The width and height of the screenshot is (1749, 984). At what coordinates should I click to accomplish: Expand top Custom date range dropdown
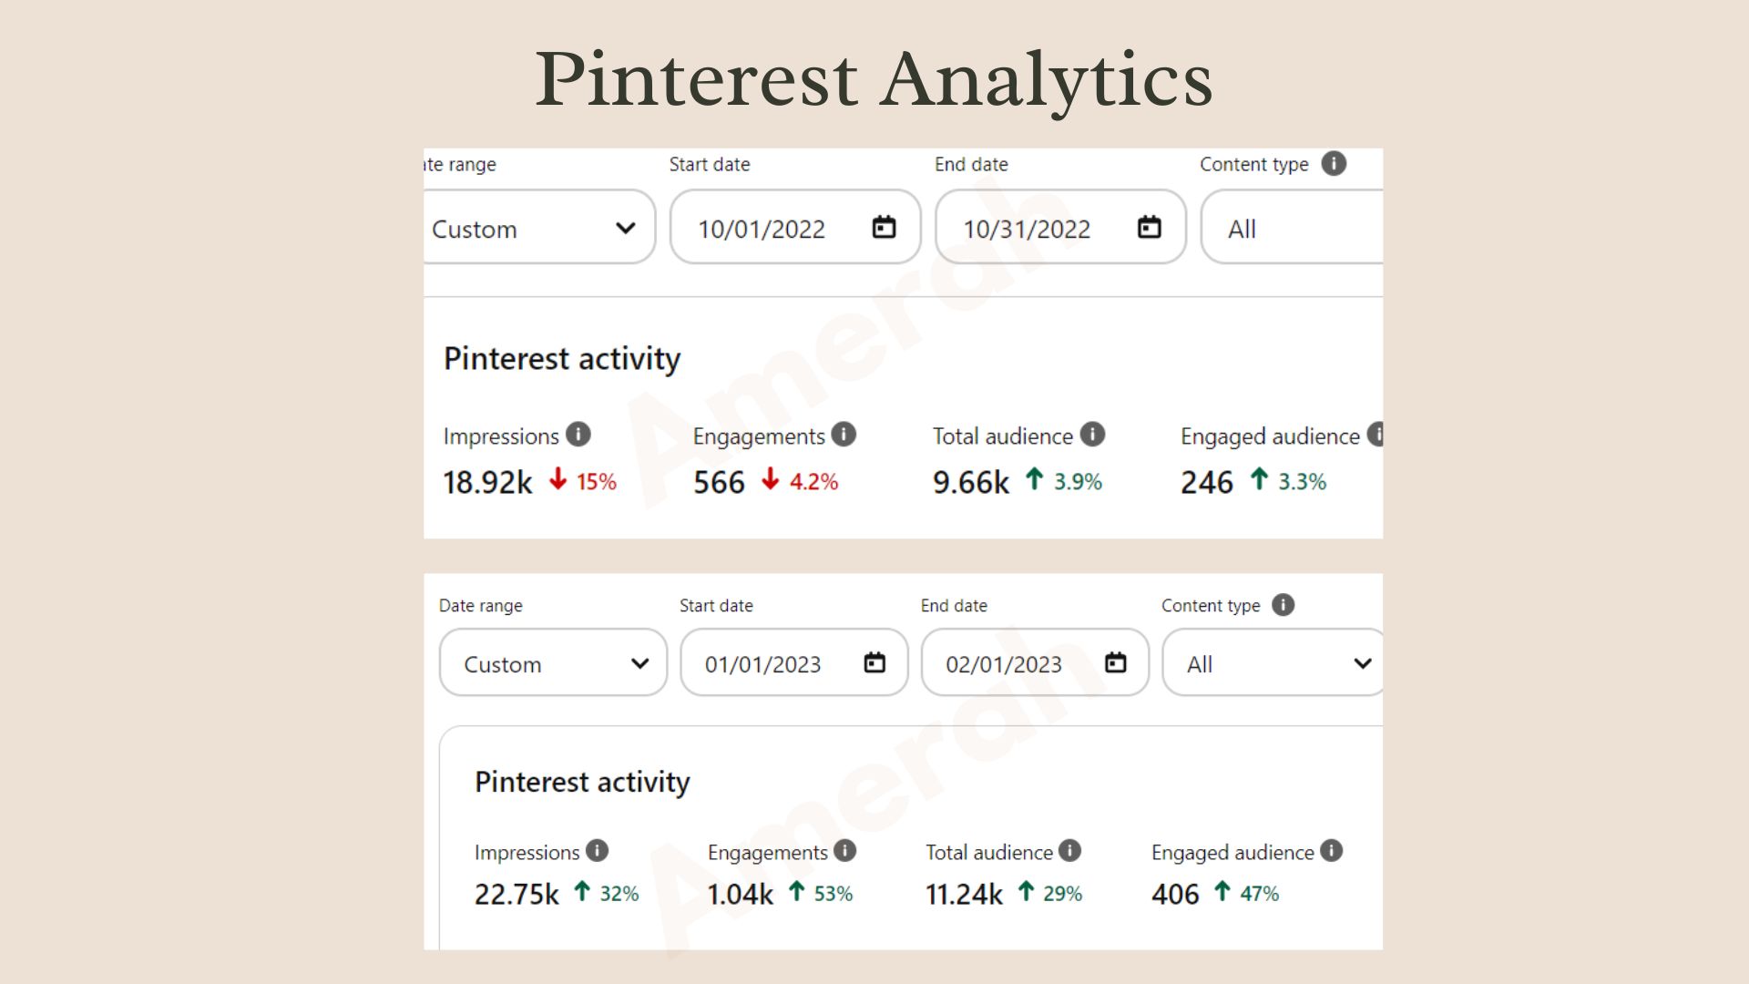[539, 228]
